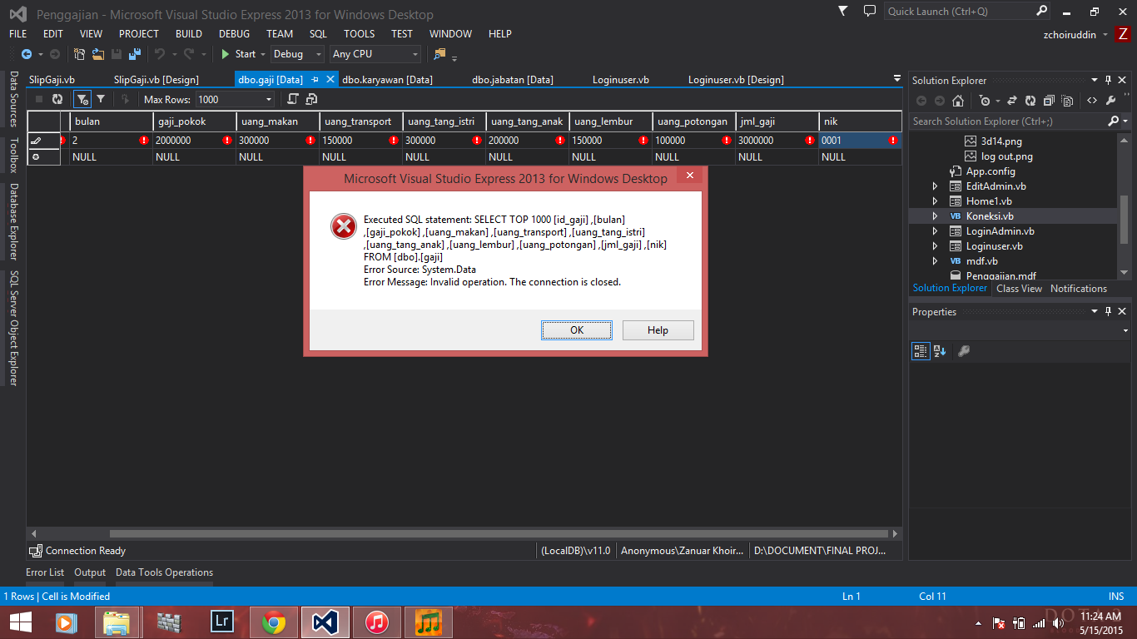Click the Script to File icon
Viewport: 1137px width, 639px height.
pos(311,99)
